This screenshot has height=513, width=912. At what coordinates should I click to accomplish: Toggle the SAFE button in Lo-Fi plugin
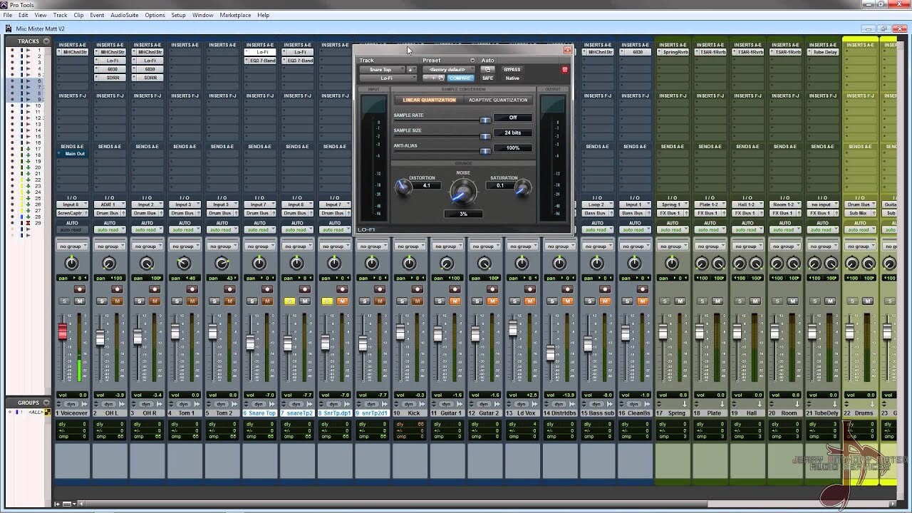pyautogui.click(x=487, y=78)
